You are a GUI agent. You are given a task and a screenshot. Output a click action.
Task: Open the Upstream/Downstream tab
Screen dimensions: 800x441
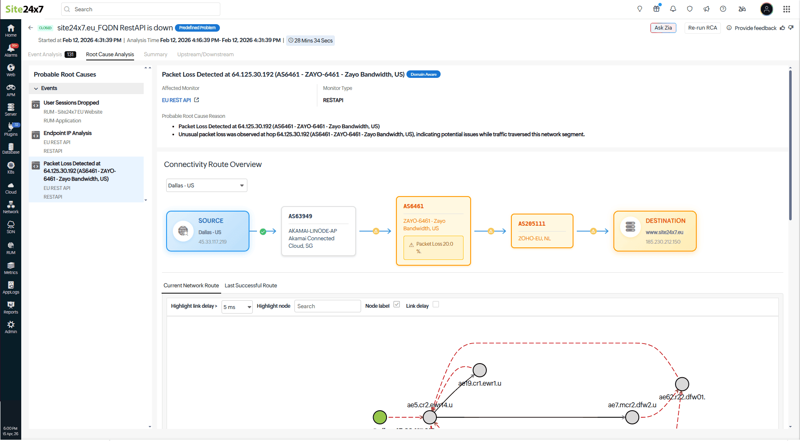205,54
